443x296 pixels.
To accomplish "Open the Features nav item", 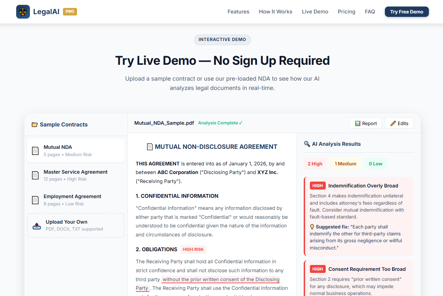I will [x=238, y=12].
